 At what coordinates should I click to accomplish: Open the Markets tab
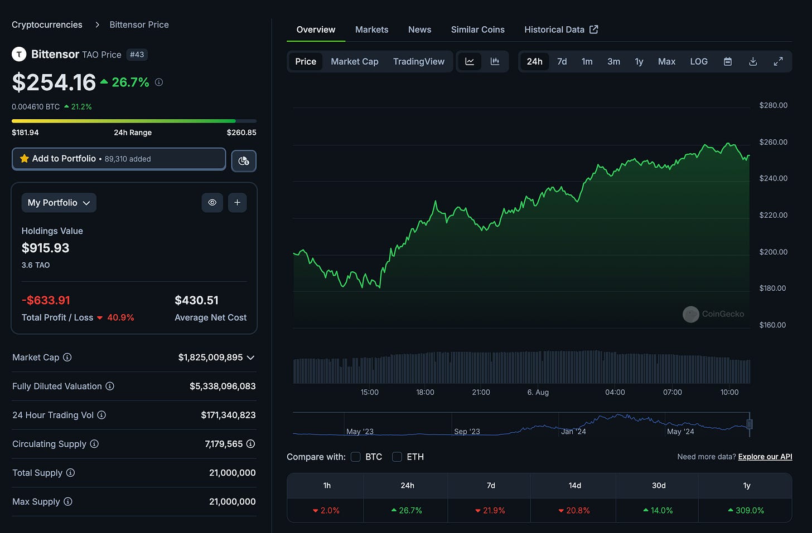tap(371, 30)
